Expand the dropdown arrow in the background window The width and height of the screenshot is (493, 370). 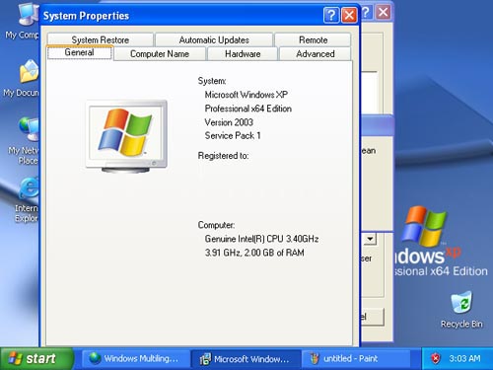[x=371, y=239]
